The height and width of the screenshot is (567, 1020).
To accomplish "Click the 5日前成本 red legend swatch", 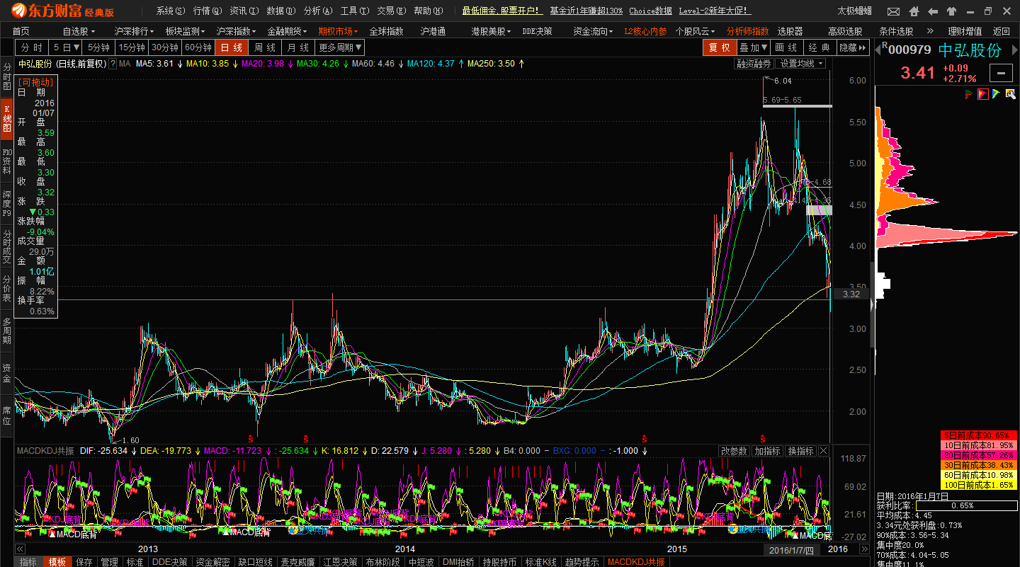I will pos(978,435).
